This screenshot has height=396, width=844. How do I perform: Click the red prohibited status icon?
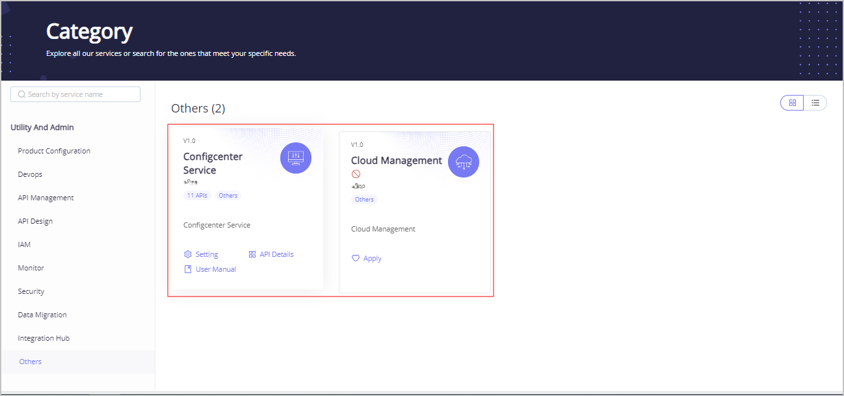(356, 174)
